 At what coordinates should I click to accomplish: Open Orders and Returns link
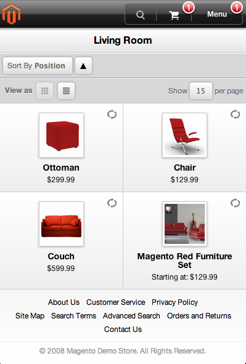(x=199, y=316)
